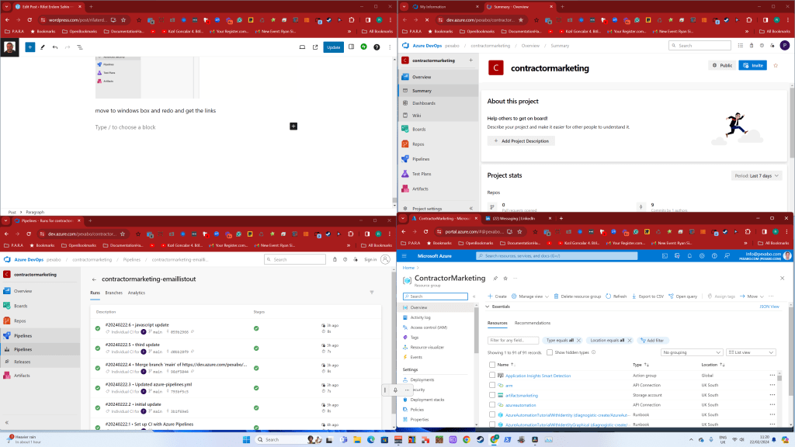The image size is (795, 447).
Task: Favorite ContractorMarketing resource group with star
Action: [x=505, y=279]
